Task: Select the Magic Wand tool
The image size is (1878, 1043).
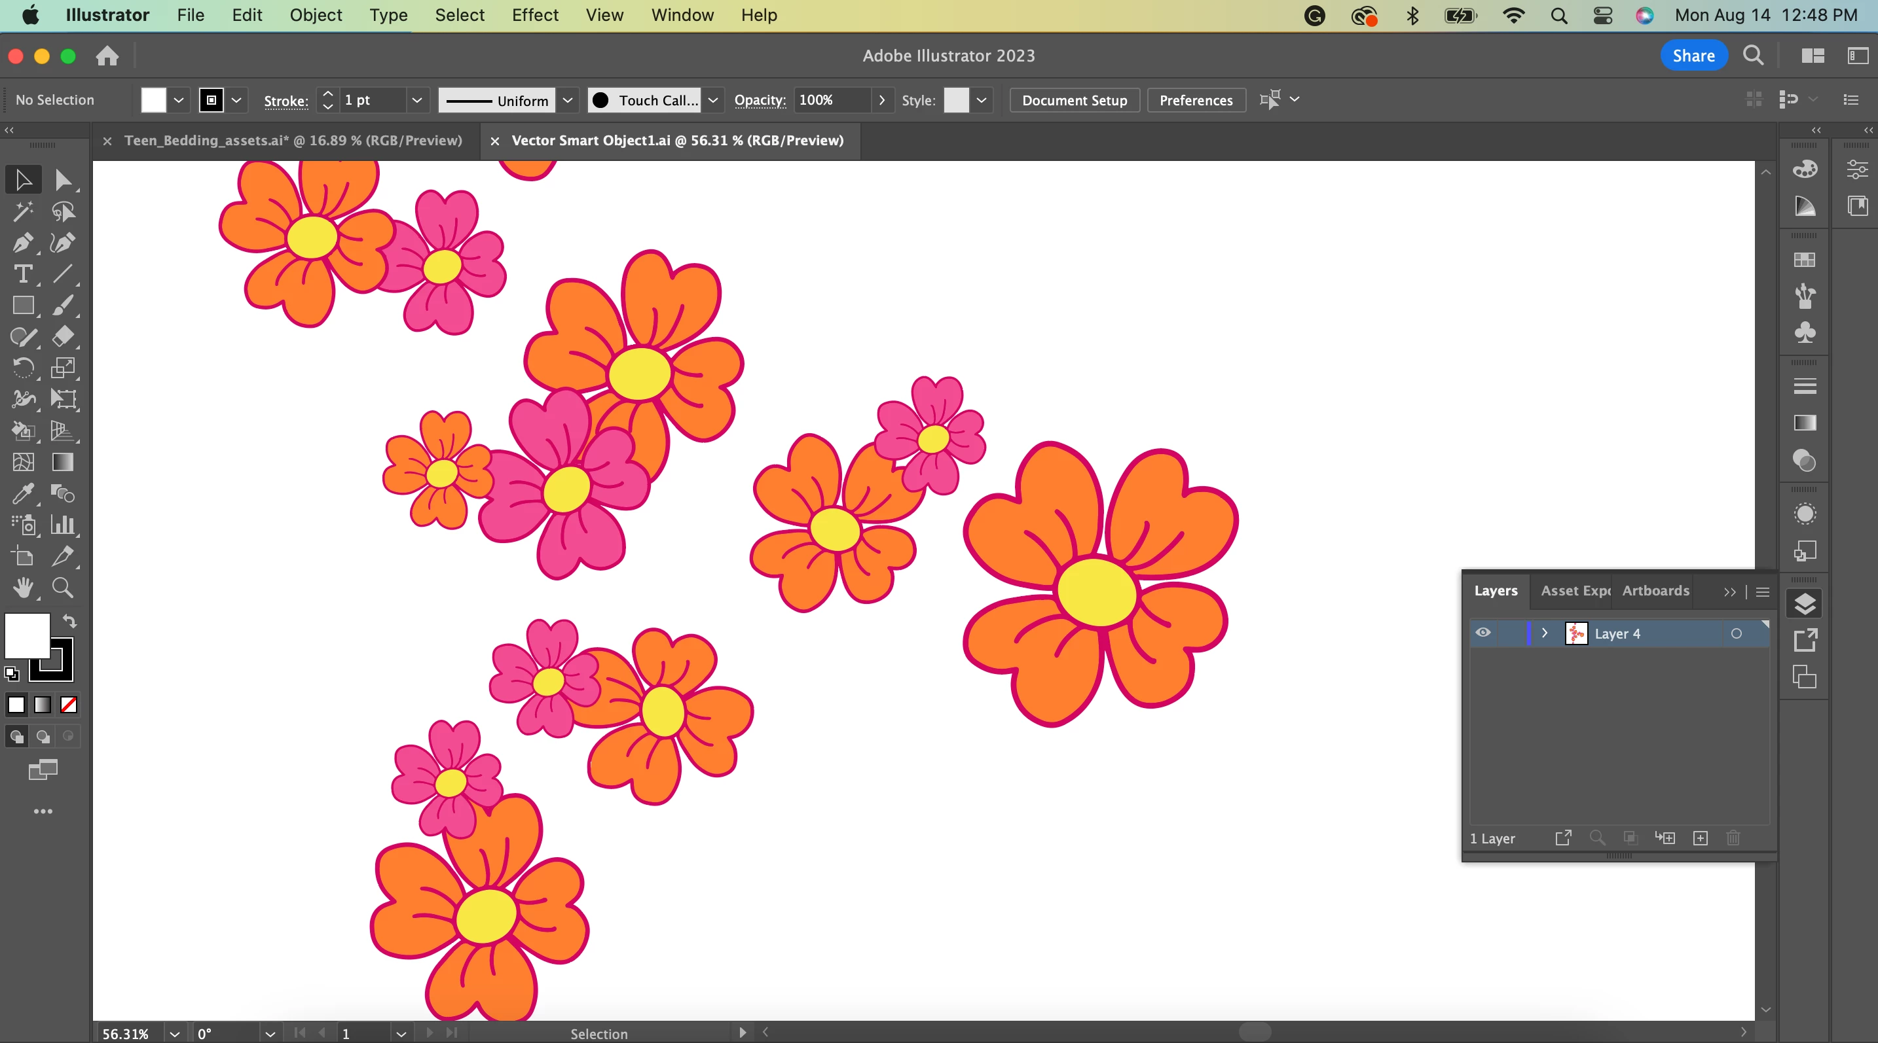Action: [23, 211]
